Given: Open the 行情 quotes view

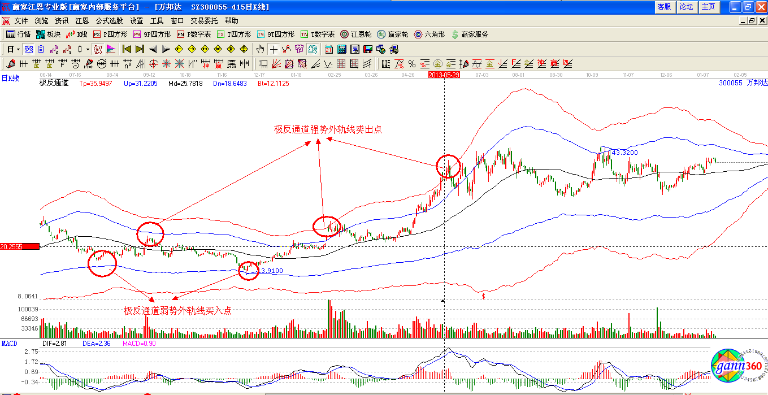Looking at the screenshot, I should pos(18,34).
